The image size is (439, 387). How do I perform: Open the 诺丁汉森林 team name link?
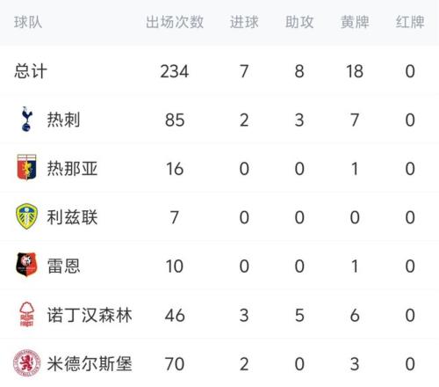(x=90, y=315)
